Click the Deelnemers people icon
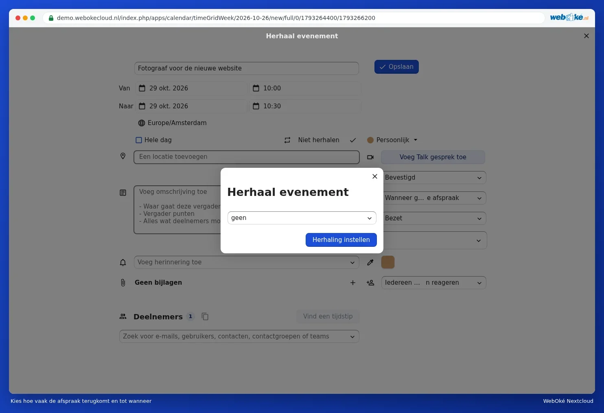This screenshot has width=604, height=413. pos(123,316)
